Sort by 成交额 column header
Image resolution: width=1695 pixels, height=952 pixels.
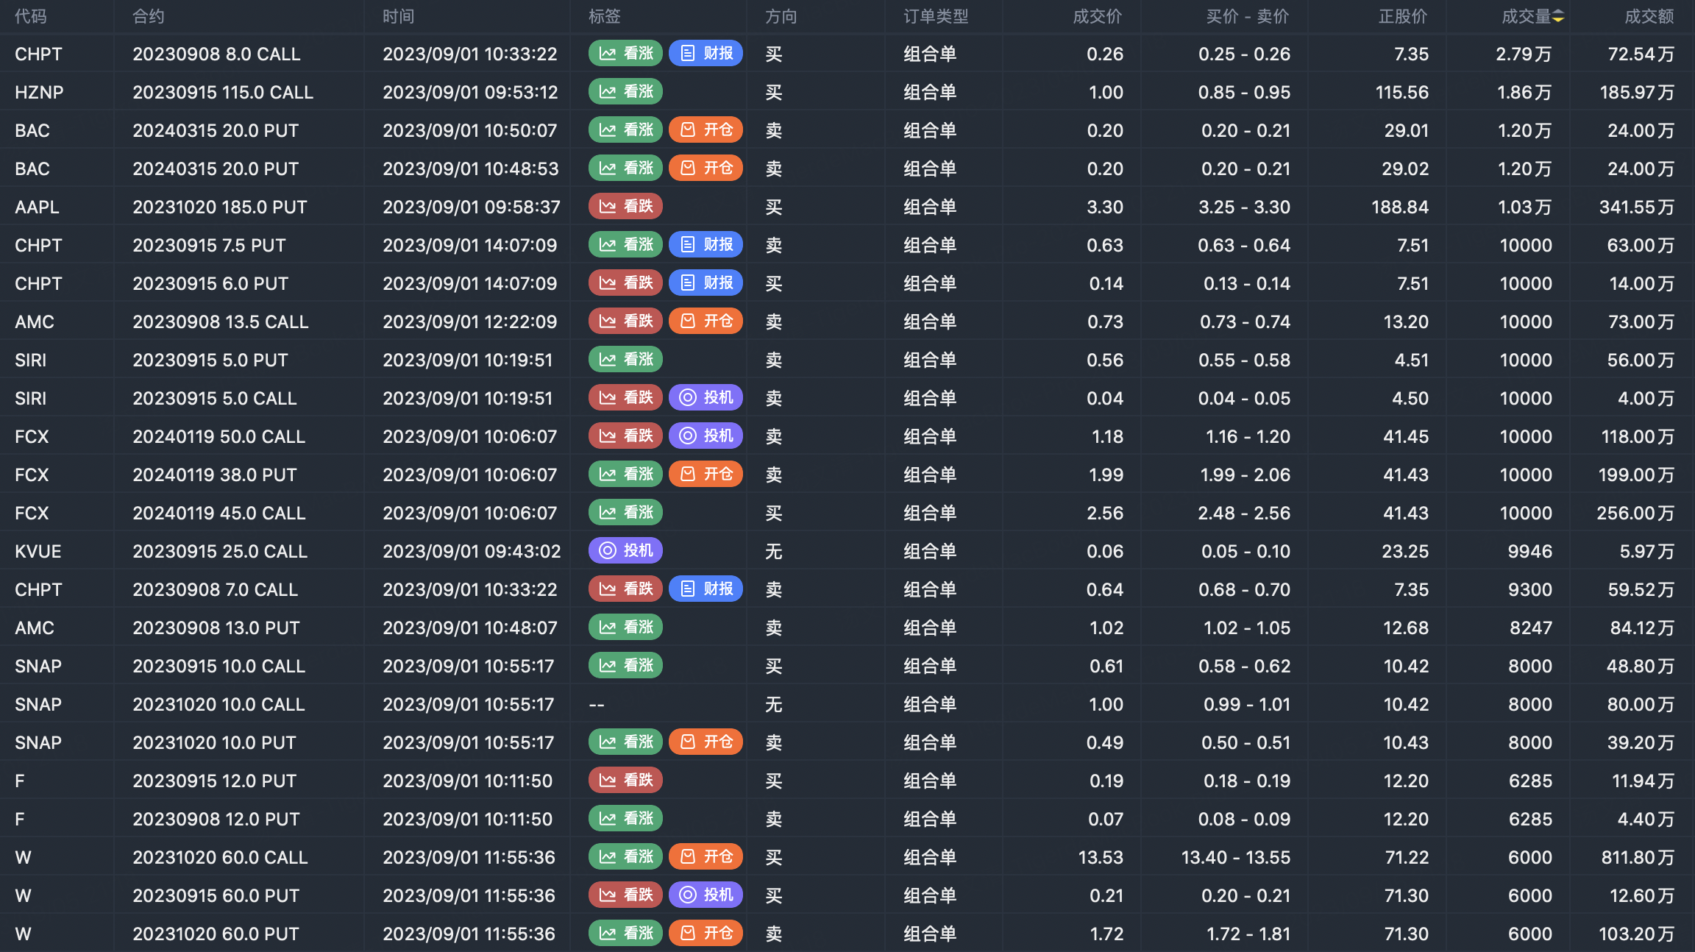point(1649,16)
